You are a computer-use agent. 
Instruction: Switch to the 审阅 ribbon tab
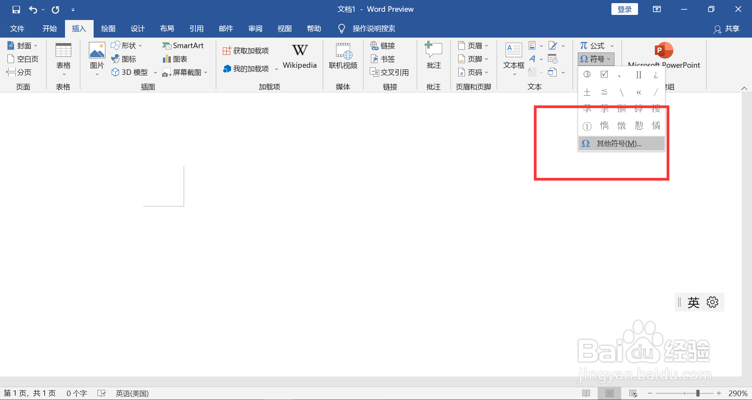point(255,28)
